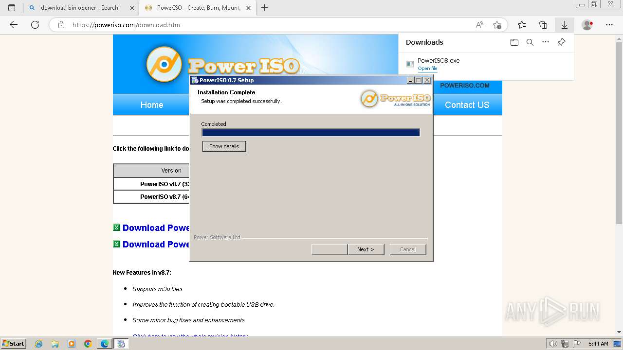623x350 pixels.
Task: Open more options in Downloads panel
Action: coord(546,42)
